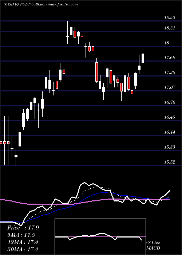Click the 15.52 price axis label

point(170,162)
